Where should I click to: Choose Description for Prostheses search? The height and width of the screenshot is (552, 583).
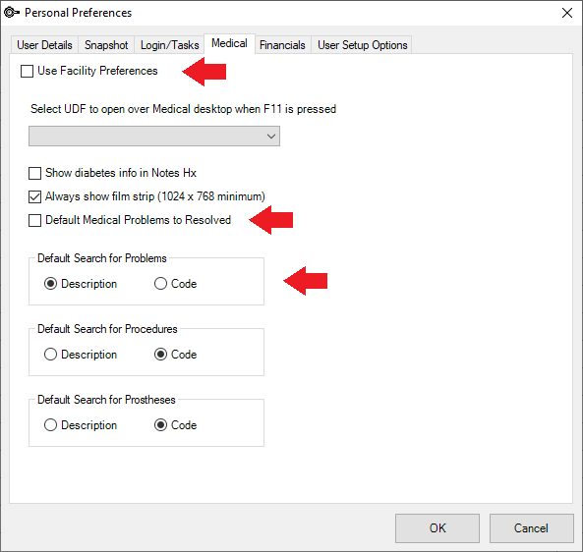[50, 425]
